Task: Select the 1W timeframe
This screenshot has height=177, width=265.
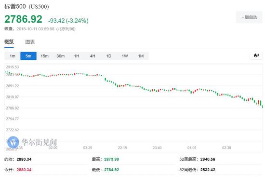Action: click(125, 56)
